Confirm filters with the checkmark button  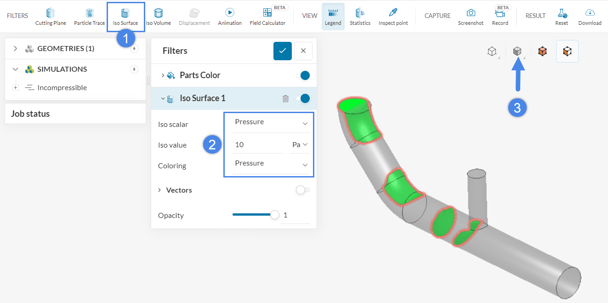click(x=282, y=51)
